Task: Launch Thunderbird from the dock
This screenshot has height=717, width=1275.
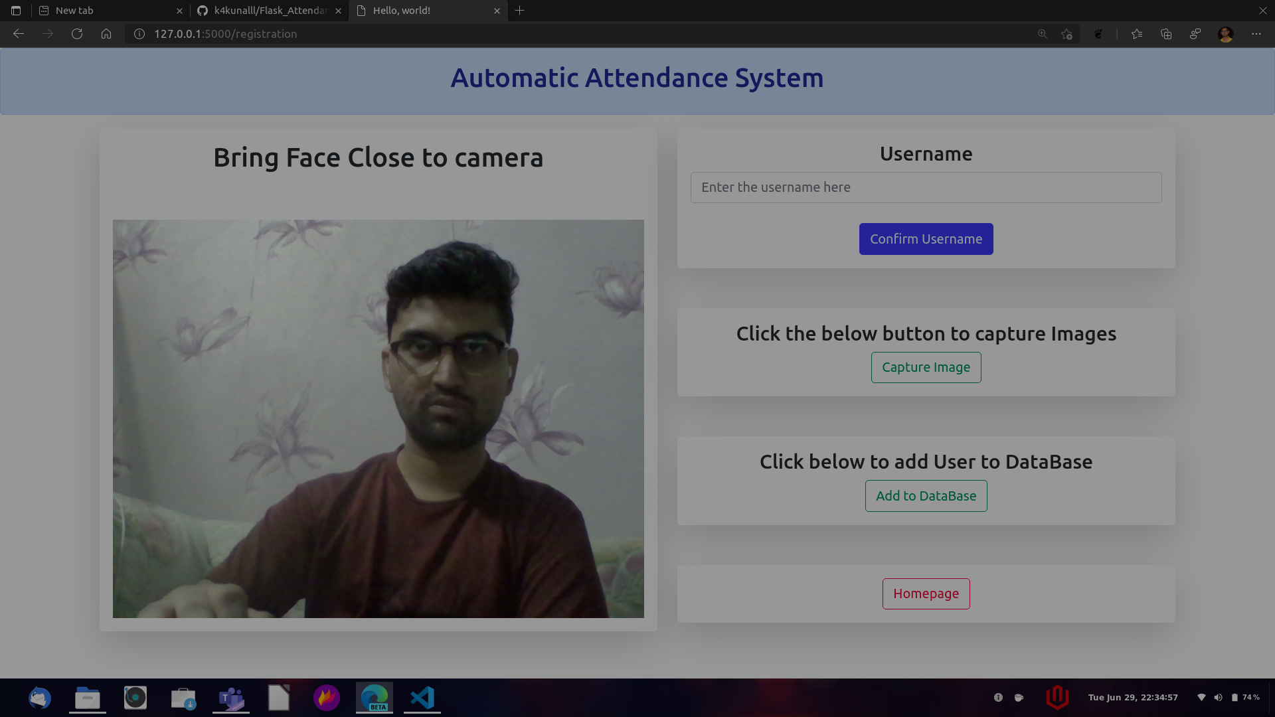Action: click(40, 698)
